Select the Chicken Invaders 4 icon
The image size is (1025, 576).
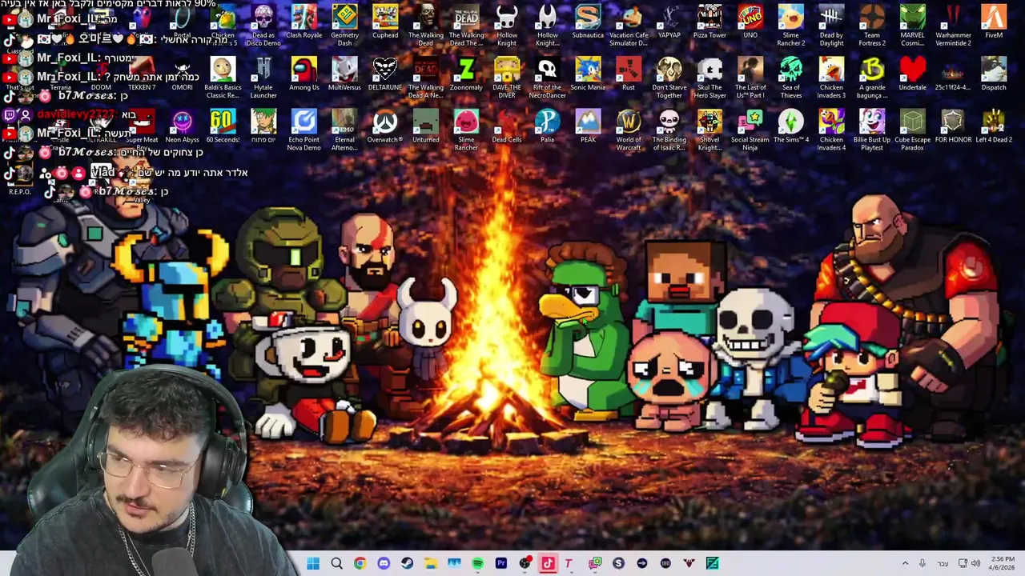831,130
